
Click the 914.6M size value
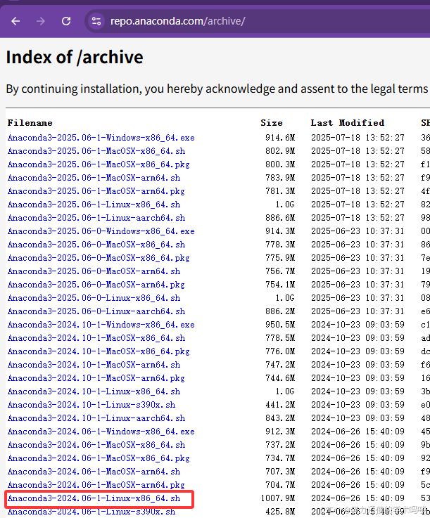tap(280, 138)
